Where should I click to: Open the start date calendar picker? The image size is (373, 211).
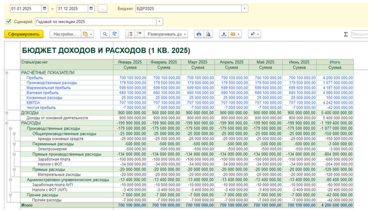click(44, 8)
